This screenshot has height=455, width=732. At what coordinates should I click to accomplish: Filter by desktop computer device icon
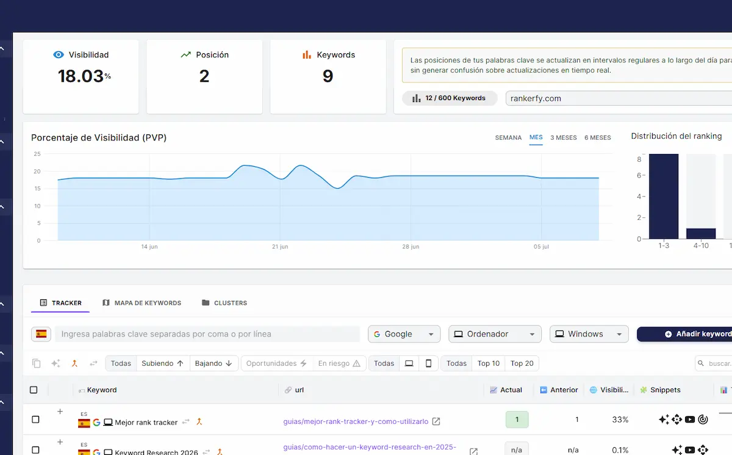pos(409,363)
